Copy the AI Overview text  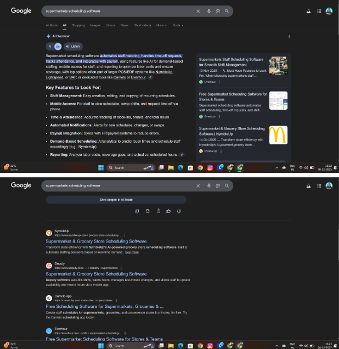tap(137, 211)
